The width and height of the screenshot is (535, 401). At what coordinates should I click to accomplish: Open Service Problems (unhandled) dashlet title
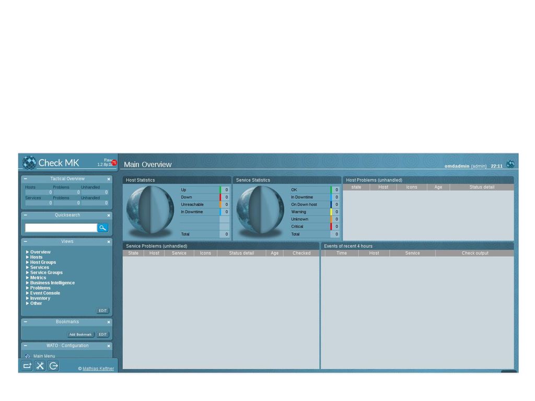pos(156,246)
